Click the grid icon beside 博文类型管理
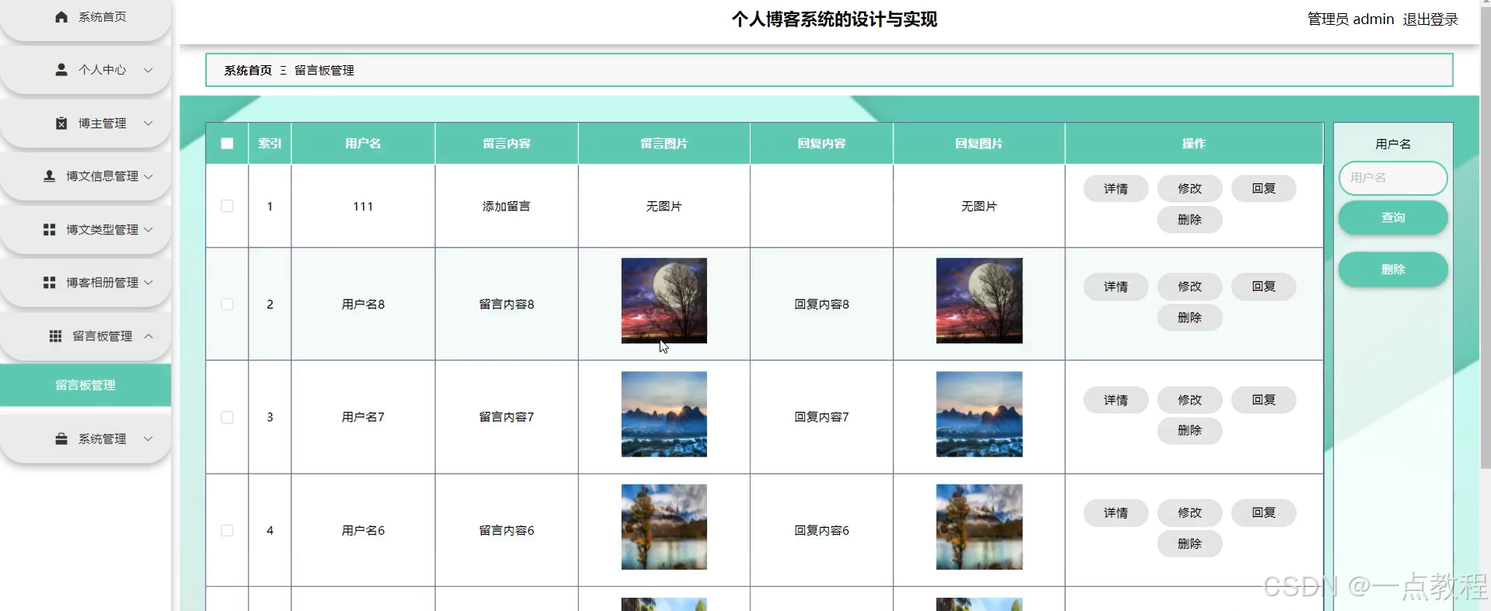1491x611 pixels. click(49, 230)
